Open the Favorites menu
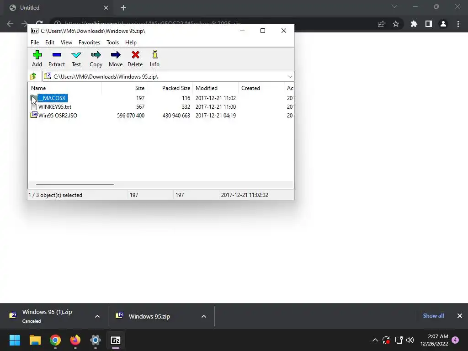This screenshot has width=468, height=351. [x=89, y=43]
